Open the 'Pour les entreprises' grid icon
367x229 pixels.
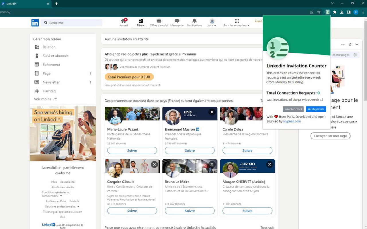pyautogui.click(x=237, y=21)
